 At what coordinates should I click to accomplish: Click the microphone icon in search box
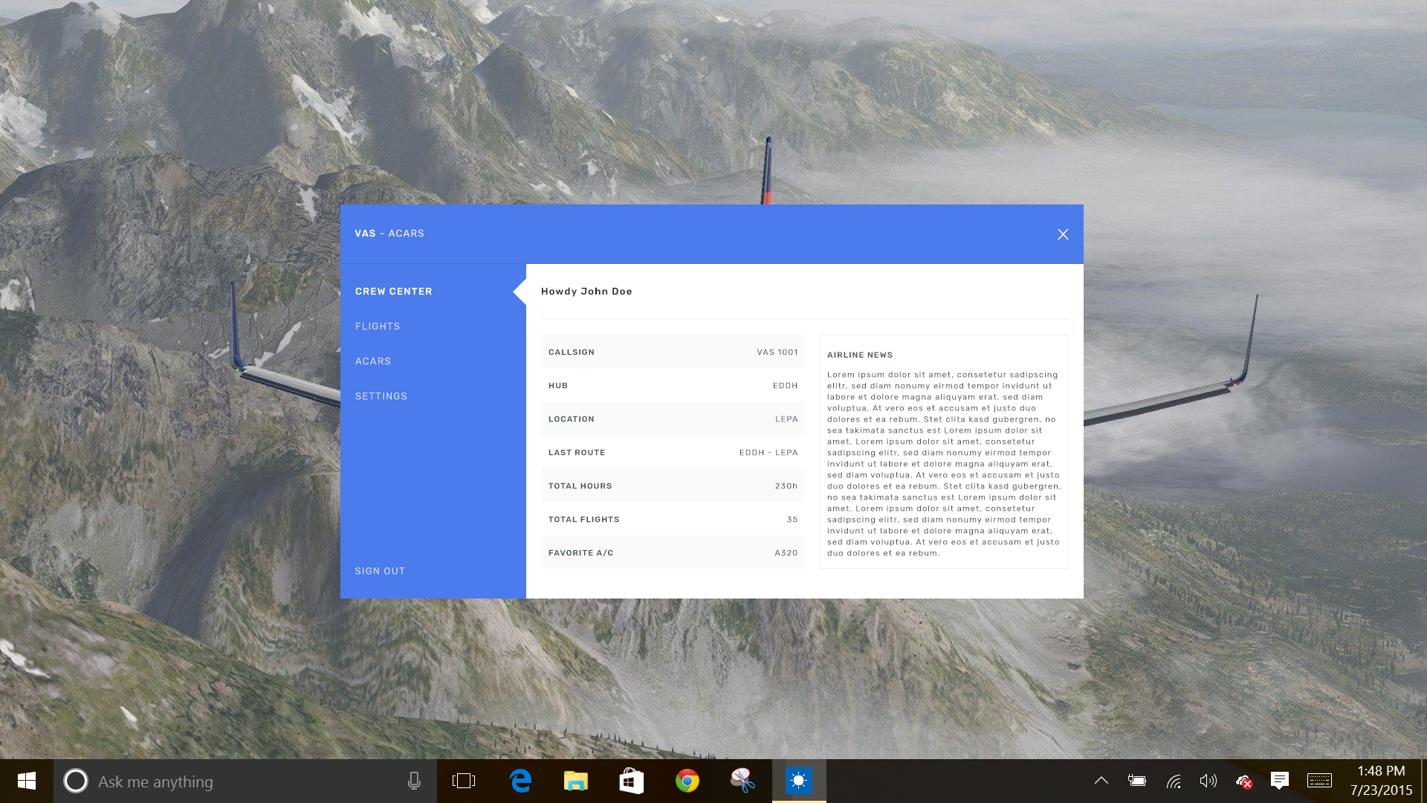[x=414, y=781]
